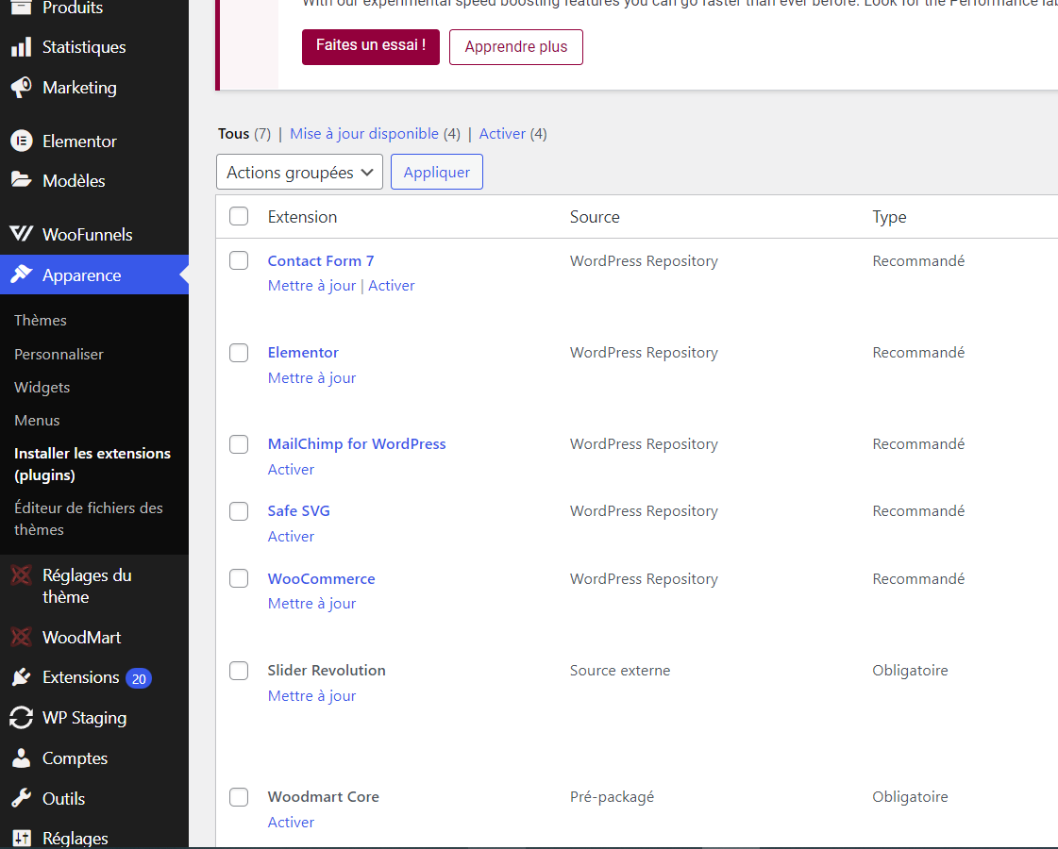
Task: Click the Statistiques bar chart icon
Action: point(21,47)
